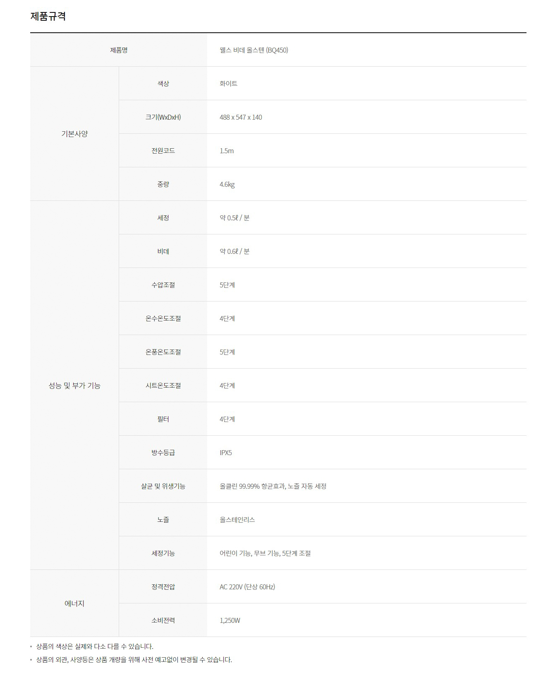Click the 소비전력 value 1,250W

230,620
